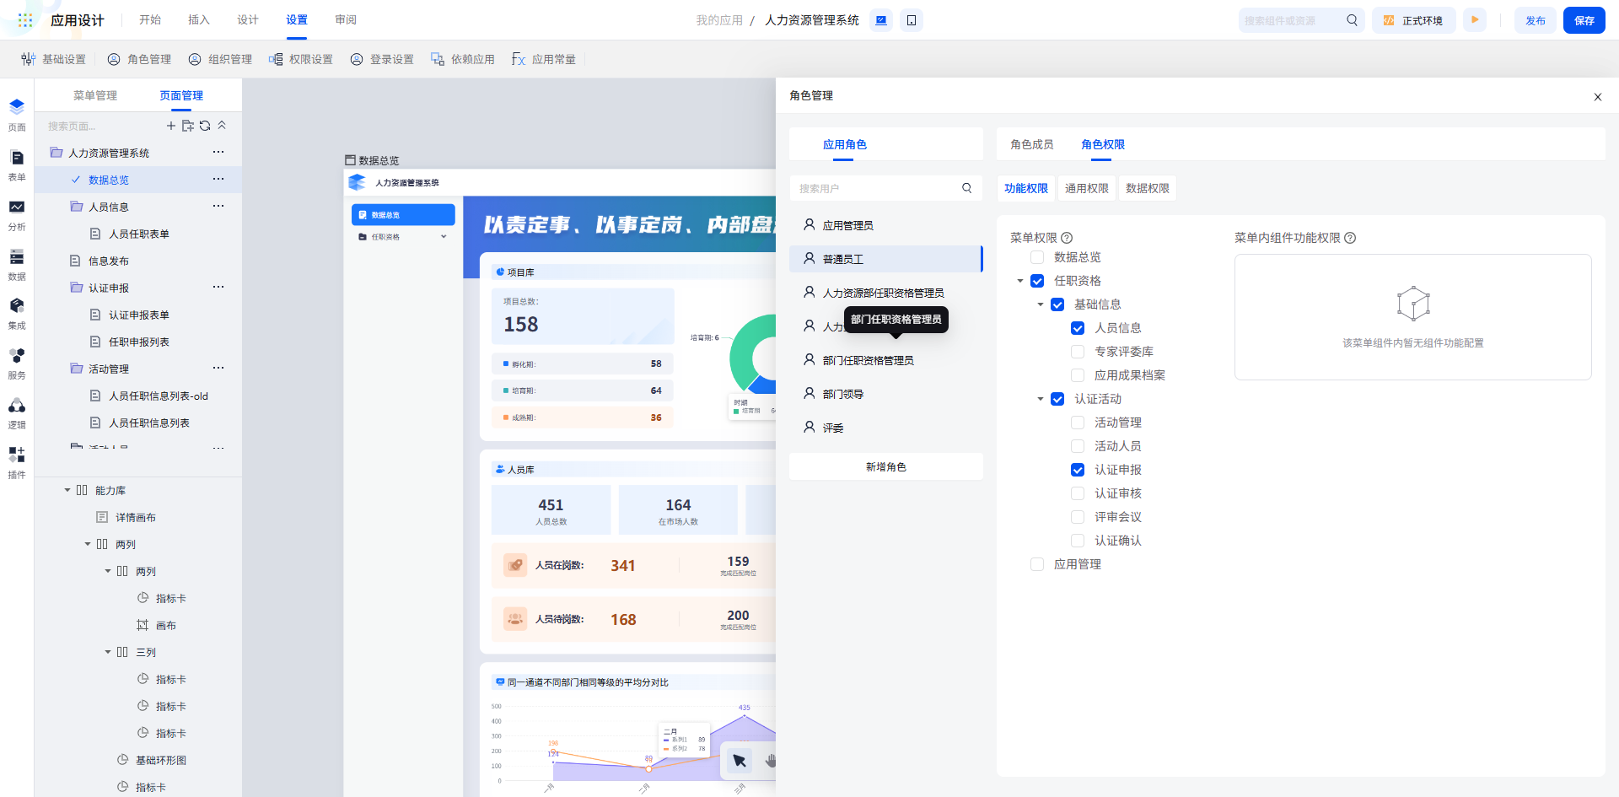Collapse the 能力库 outline node
The width and height of the screenshot is (1619, 797).
click(x=67, y=490)
